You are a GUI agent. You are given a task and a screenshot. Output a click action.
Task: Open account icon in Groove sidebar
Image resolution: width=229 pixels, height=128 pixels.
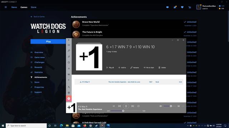[69, 87]
